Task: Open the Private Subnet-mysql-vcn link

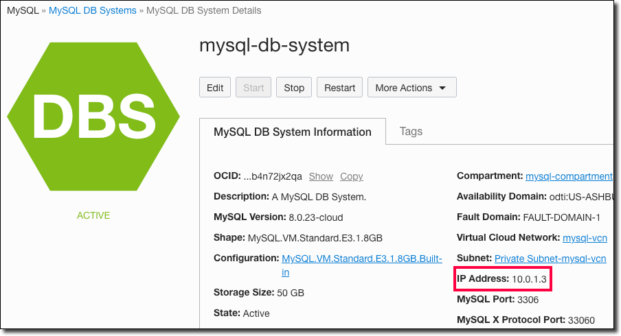Action: coord(550,259)
